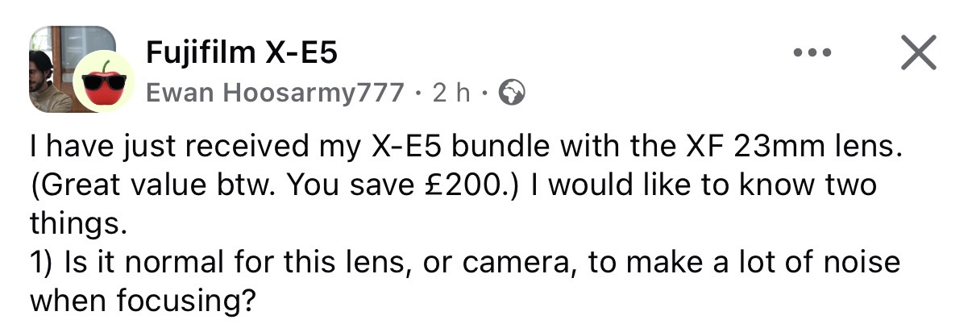
Task: Close the post with the X icon
Action: 917,53
